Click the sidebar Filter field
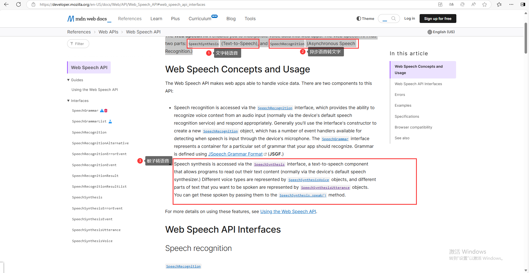The width and height of the screenshot is (529, 273). (x=78, y=44)
